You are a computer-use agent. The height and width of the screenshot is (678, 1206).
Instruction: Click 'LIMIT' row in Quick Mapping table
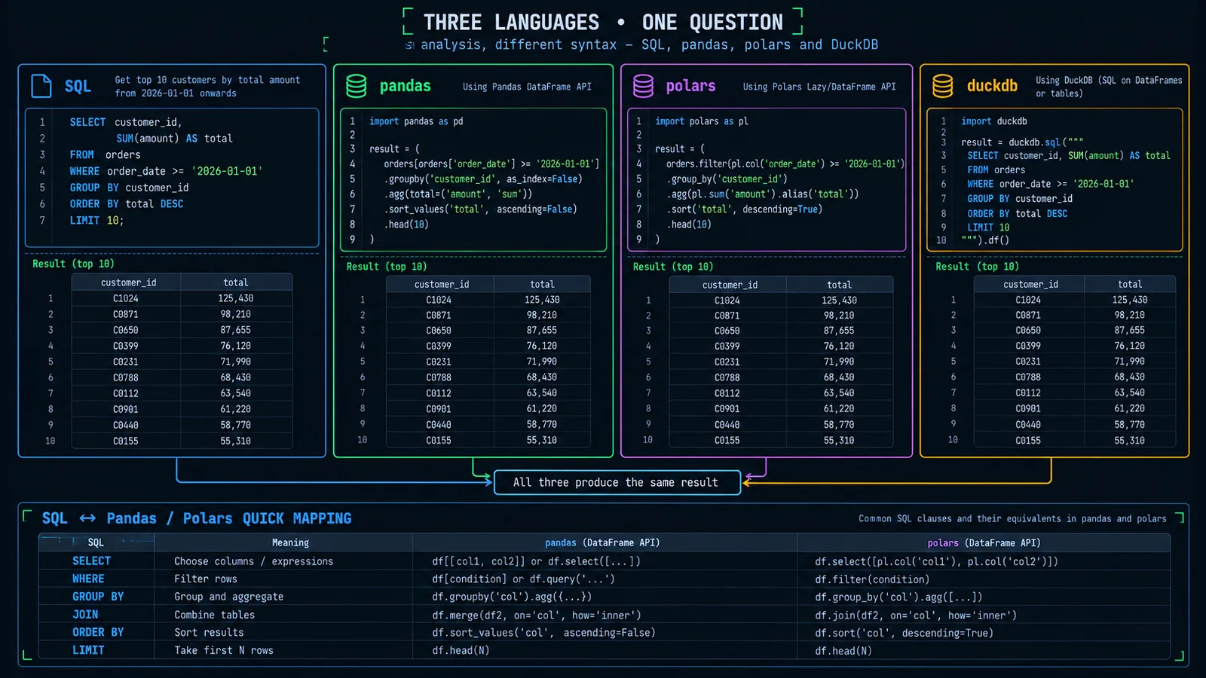coord(605,650)
